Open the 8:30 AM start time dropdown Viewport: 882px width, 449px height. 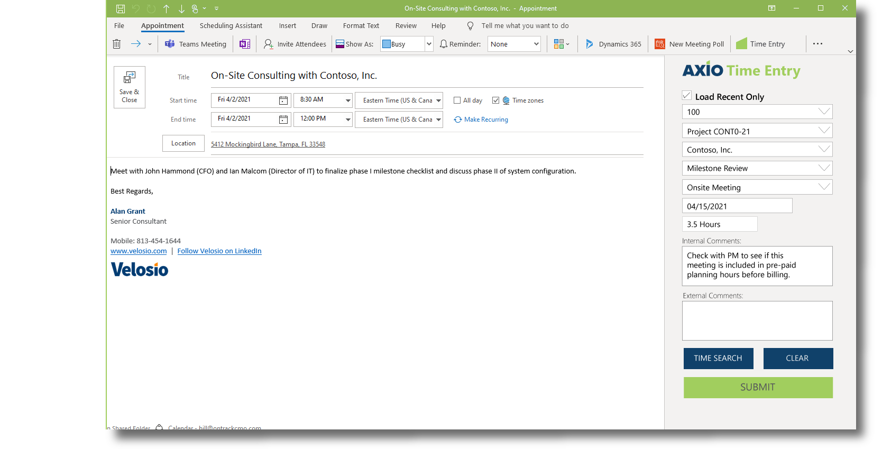point(348,100)
